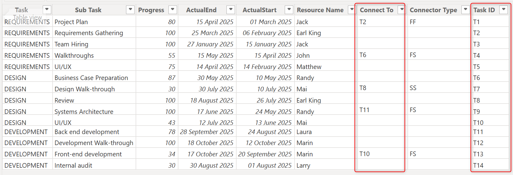Image resolution: width=513 pixels, height=175 pixels.
Task: Click the Task ID T14 cell
Action: pyautogui.click(x=478, y=166)
